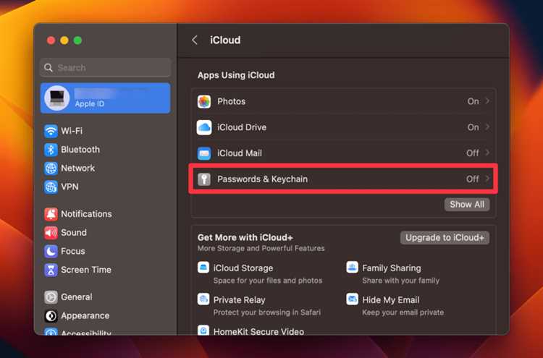The height and width of the screenshot is (358, 543).
Task: Select Sound label in the sidebar
Action: pos(74,232)
